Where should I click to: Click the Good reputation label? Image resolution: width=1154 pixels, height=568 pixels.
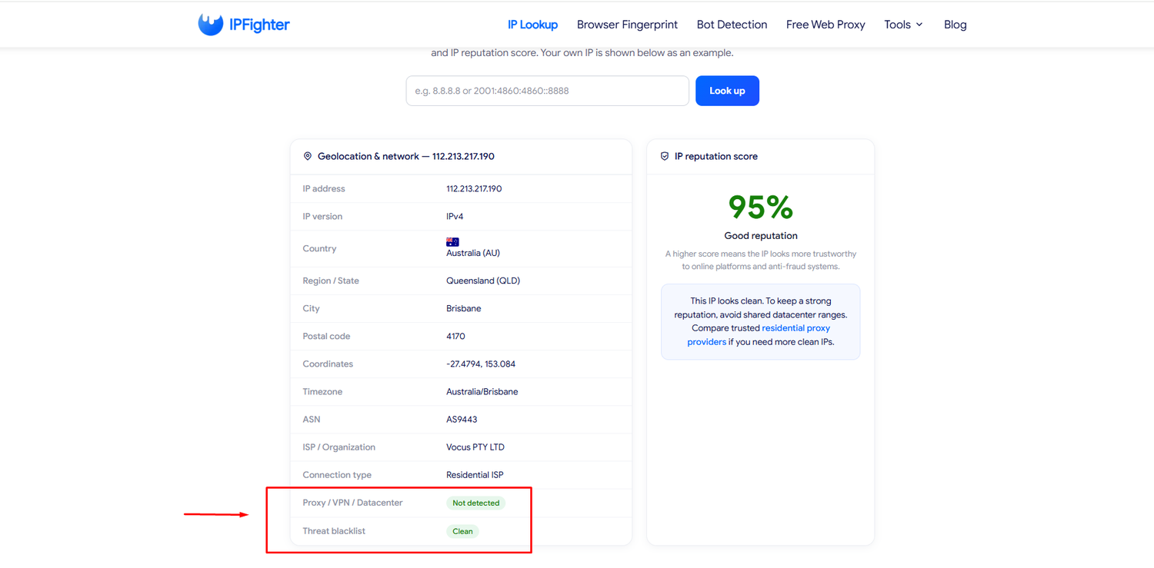761,236
